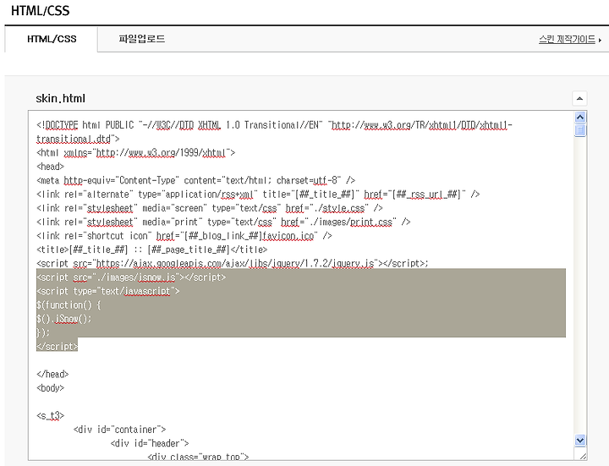Click the rss alternate link line
Image resolution: width=609 pixels, height=466 pixels.
[x=258, y=195]
